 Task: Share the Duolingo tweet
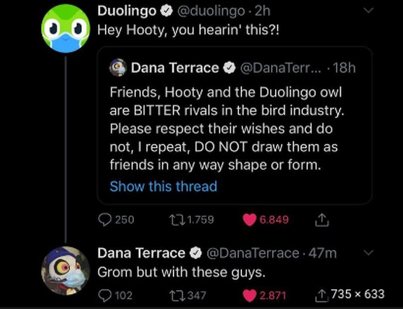click(x=322, y=219)
